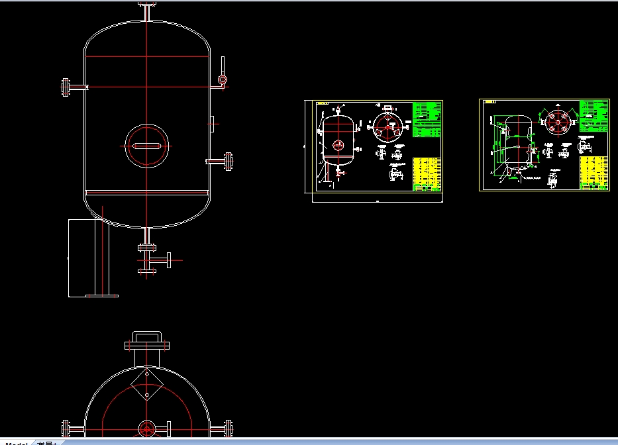Select the diamond symbol in the top view
This screenshot has height=445, width=618.
tap(148, 383)
